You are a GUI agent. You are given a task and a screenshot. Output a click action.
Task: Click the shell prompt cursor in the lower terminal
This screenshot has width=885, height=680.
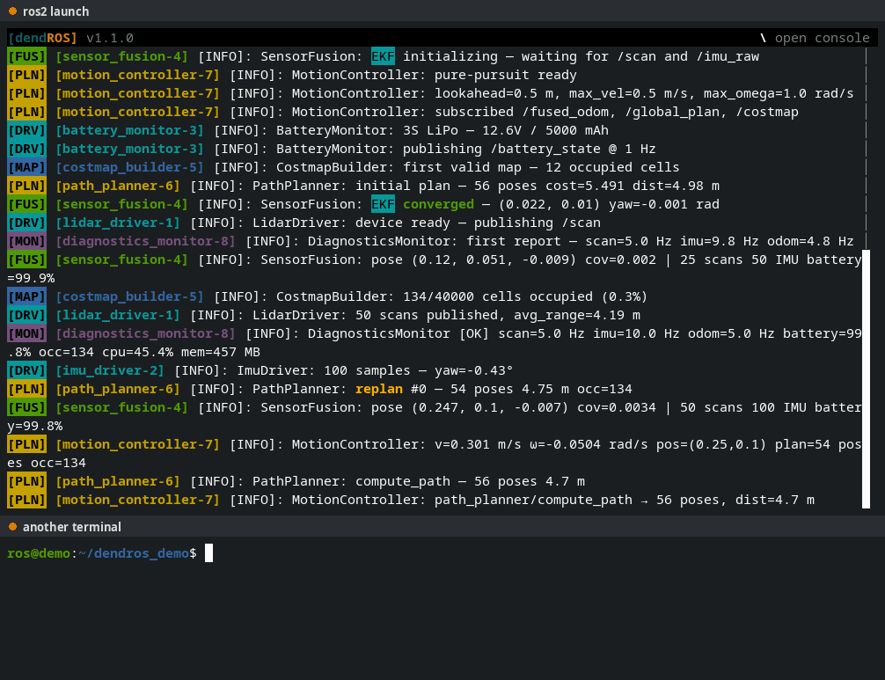point(208,553)
